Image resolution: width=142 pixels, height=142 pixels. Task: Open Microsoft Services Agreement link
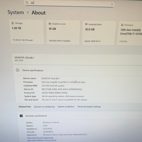point(40,138)
